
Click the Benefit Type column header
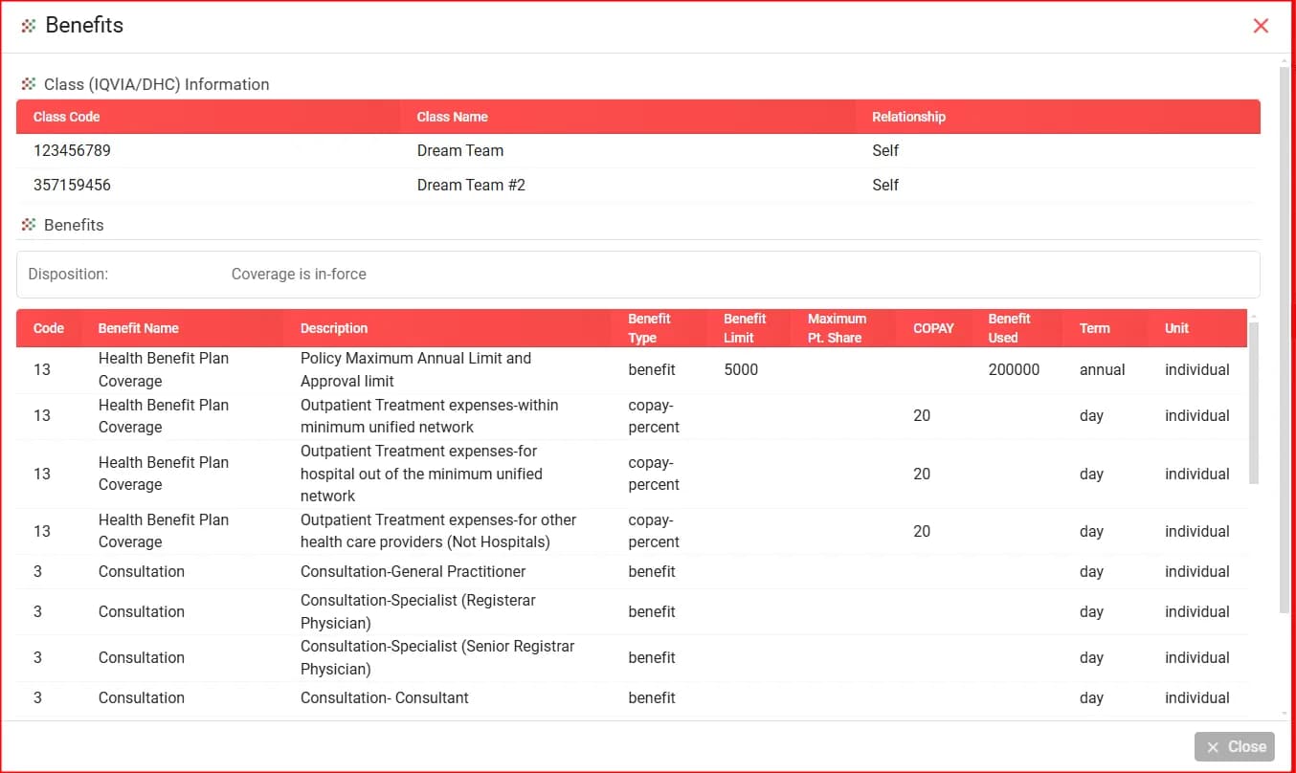click(649, 328)
